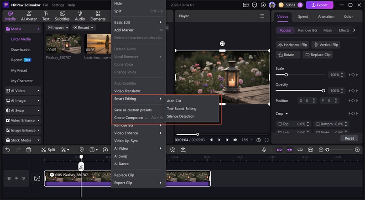Click the Replace Clip button in Videos panel
Viewport: 365px width, 200px height.
pos(318,55)
